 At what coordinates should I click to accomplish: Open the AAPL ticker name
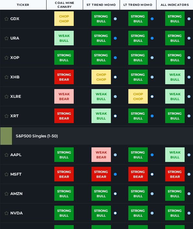pos(16,155)
